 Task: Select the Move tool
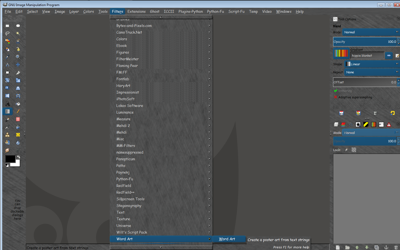click(18, 65)
